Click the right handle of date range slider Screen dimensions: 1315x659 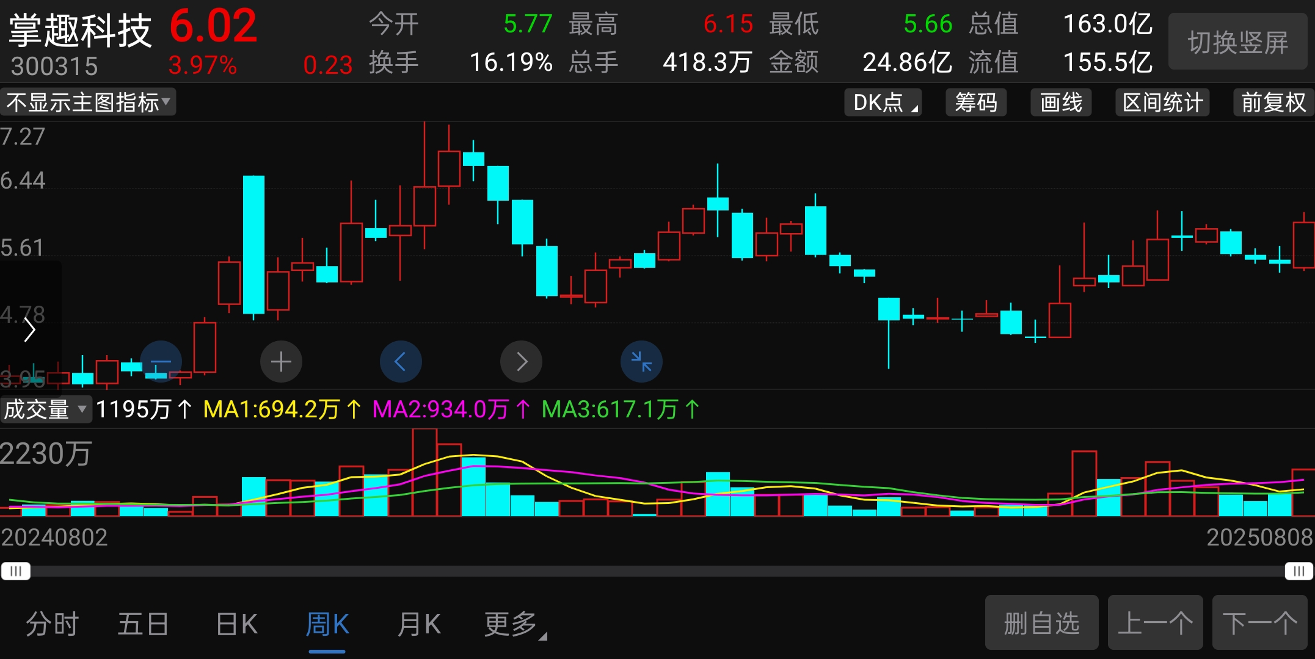[1299, 571]
